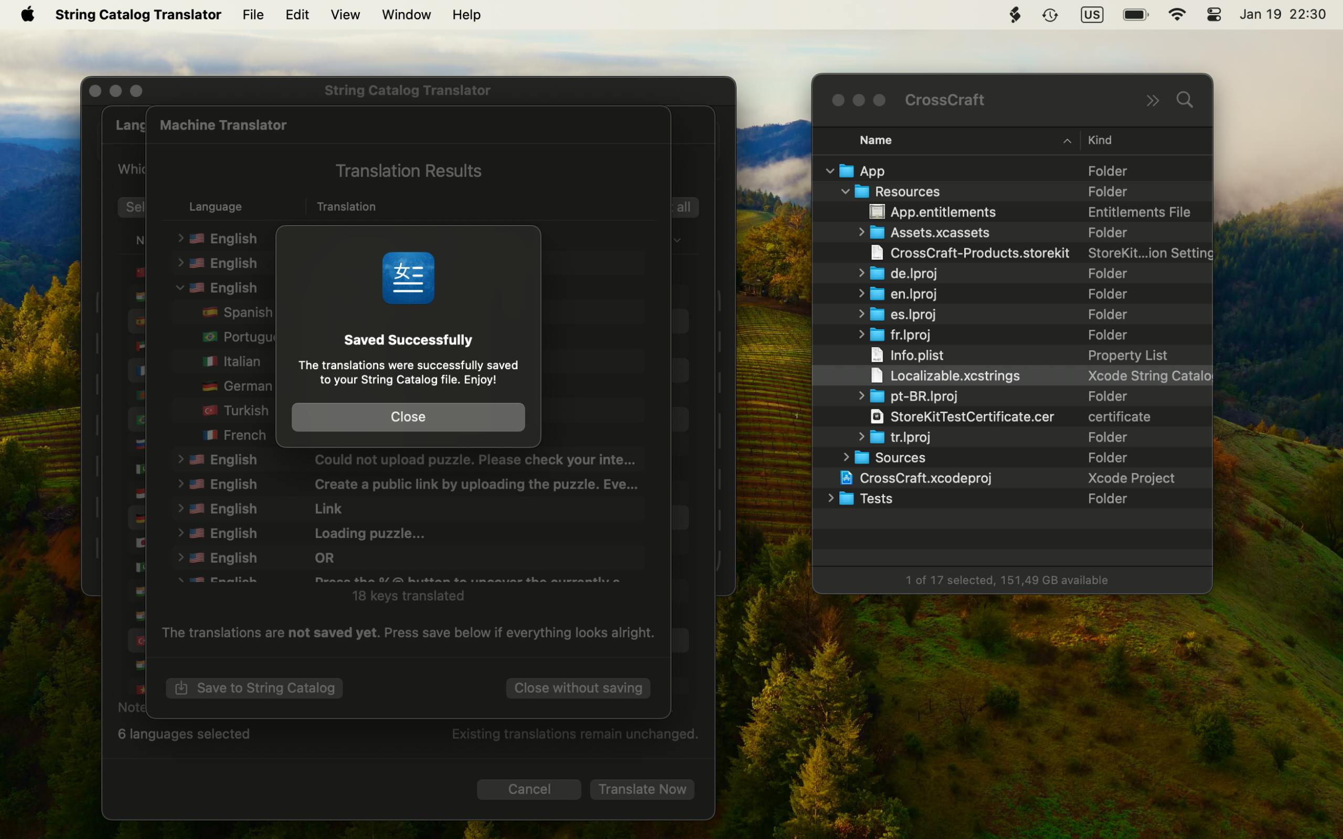Open the US input source menu
Viewport: 1343px width, 839px height.
point(1092,15)
